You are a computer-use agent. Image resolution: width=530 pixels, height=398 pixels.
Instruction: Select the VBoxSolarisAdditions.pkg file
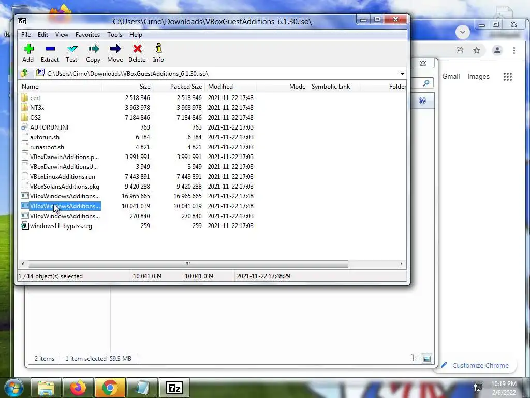65,186
